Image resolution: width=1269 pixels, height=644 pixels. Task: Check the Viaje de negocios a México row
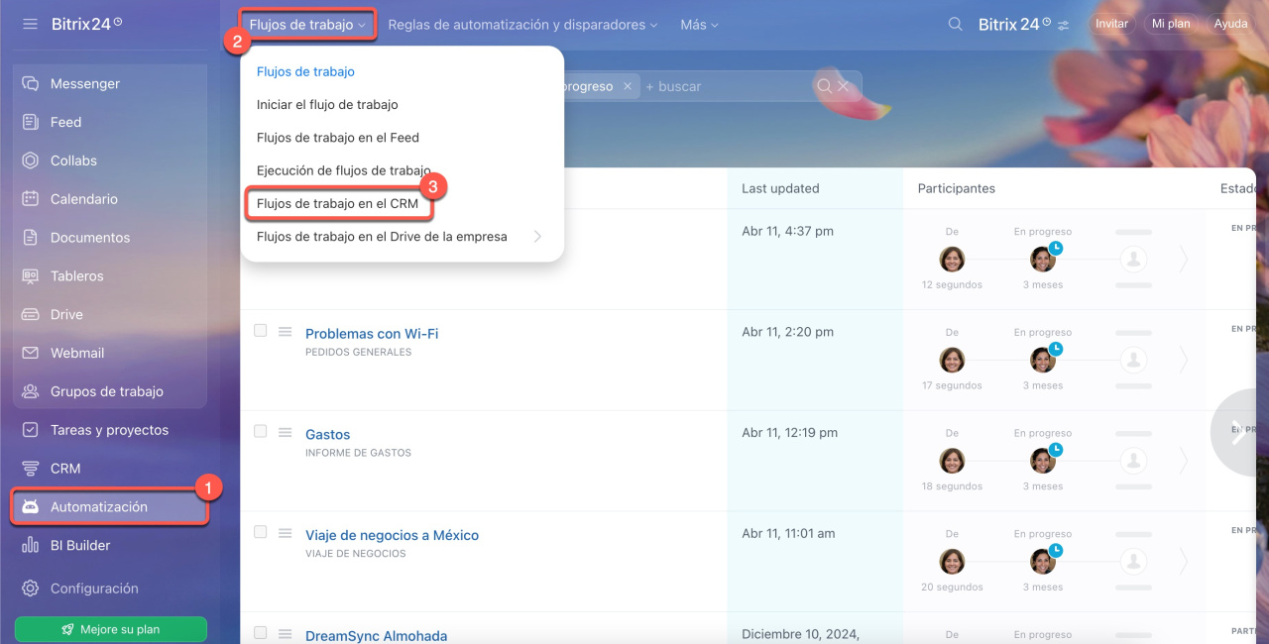point(260,532)
